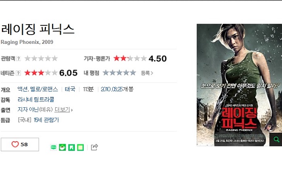
Task: Open the external share arrow icon
Action: 94,147
